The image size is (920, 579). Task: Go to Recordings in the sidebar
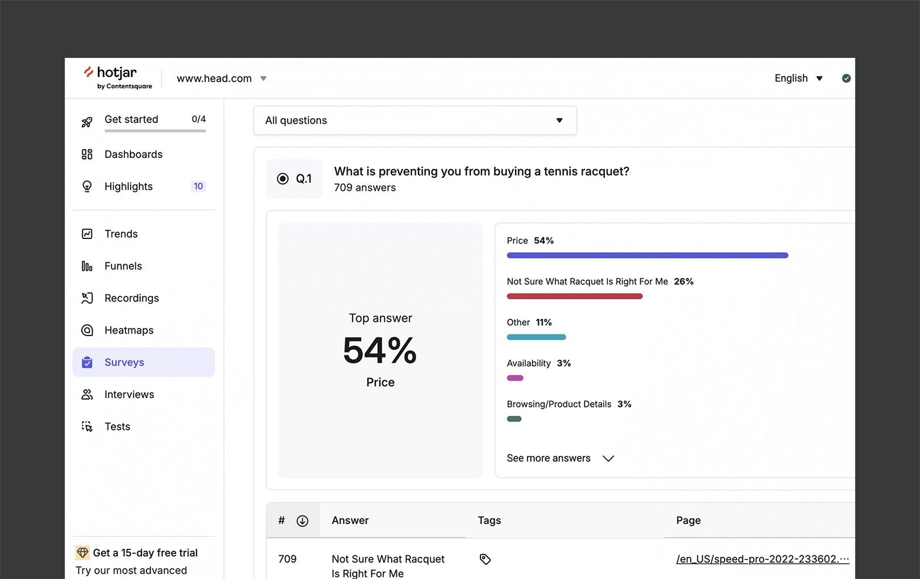tap(144, 298)
